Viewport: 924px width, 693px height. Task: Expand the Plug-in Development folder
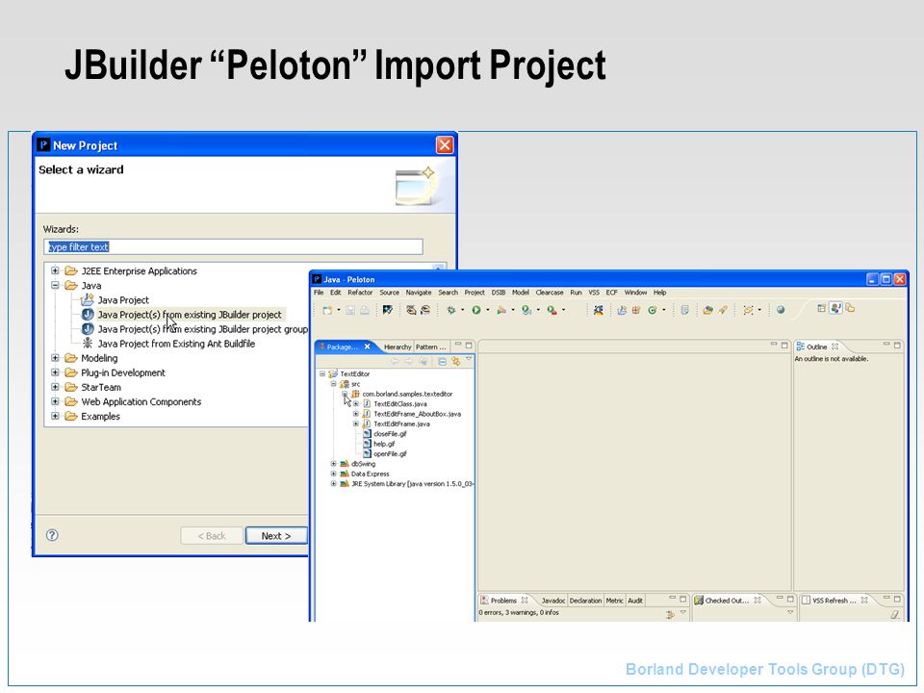pyautogui.click(x=55, y=372)
